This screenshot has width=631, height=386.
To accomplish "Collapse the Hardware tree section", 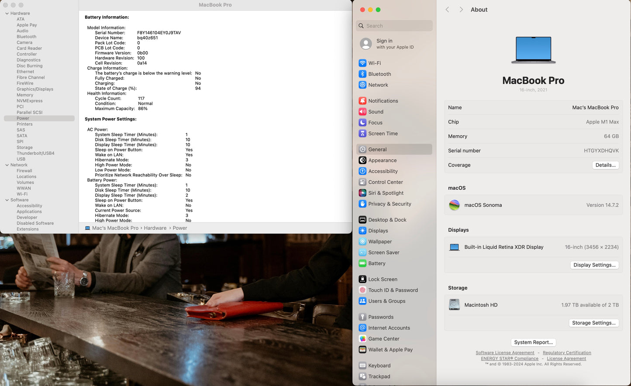I will pyautogui.click(x=7, y=14).
